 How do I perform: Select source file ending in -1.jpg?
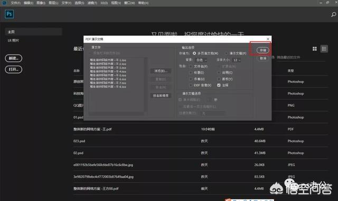108,60
